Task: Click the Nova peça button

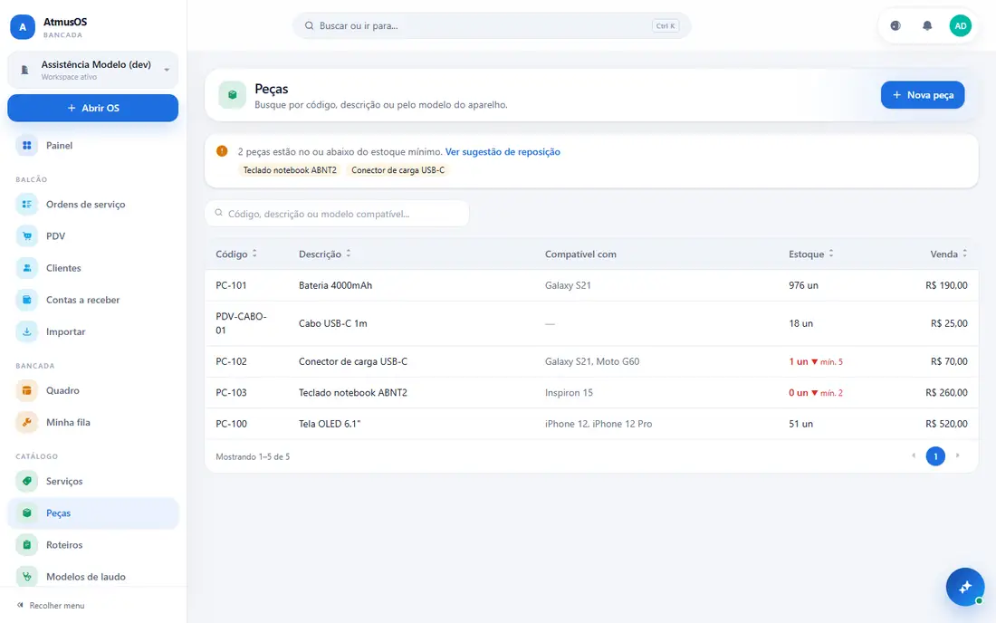Action: [x=923, y=94]
